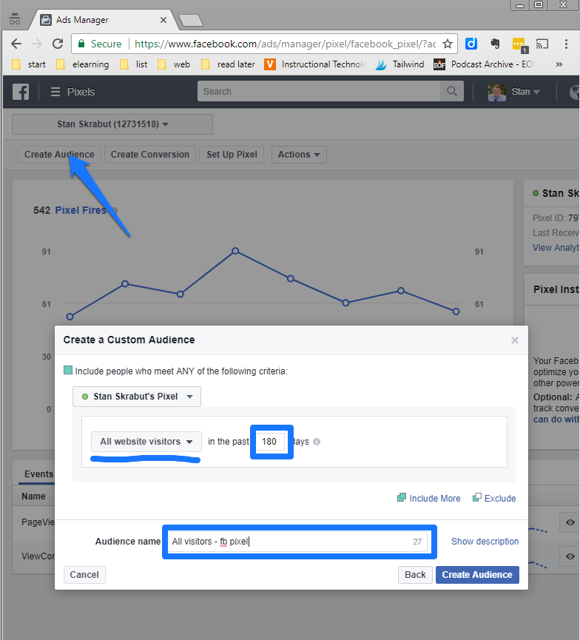Click the Cast icon in browser toolbar
Viewport: 580px width, 640px height.
(x=542, y=44)
